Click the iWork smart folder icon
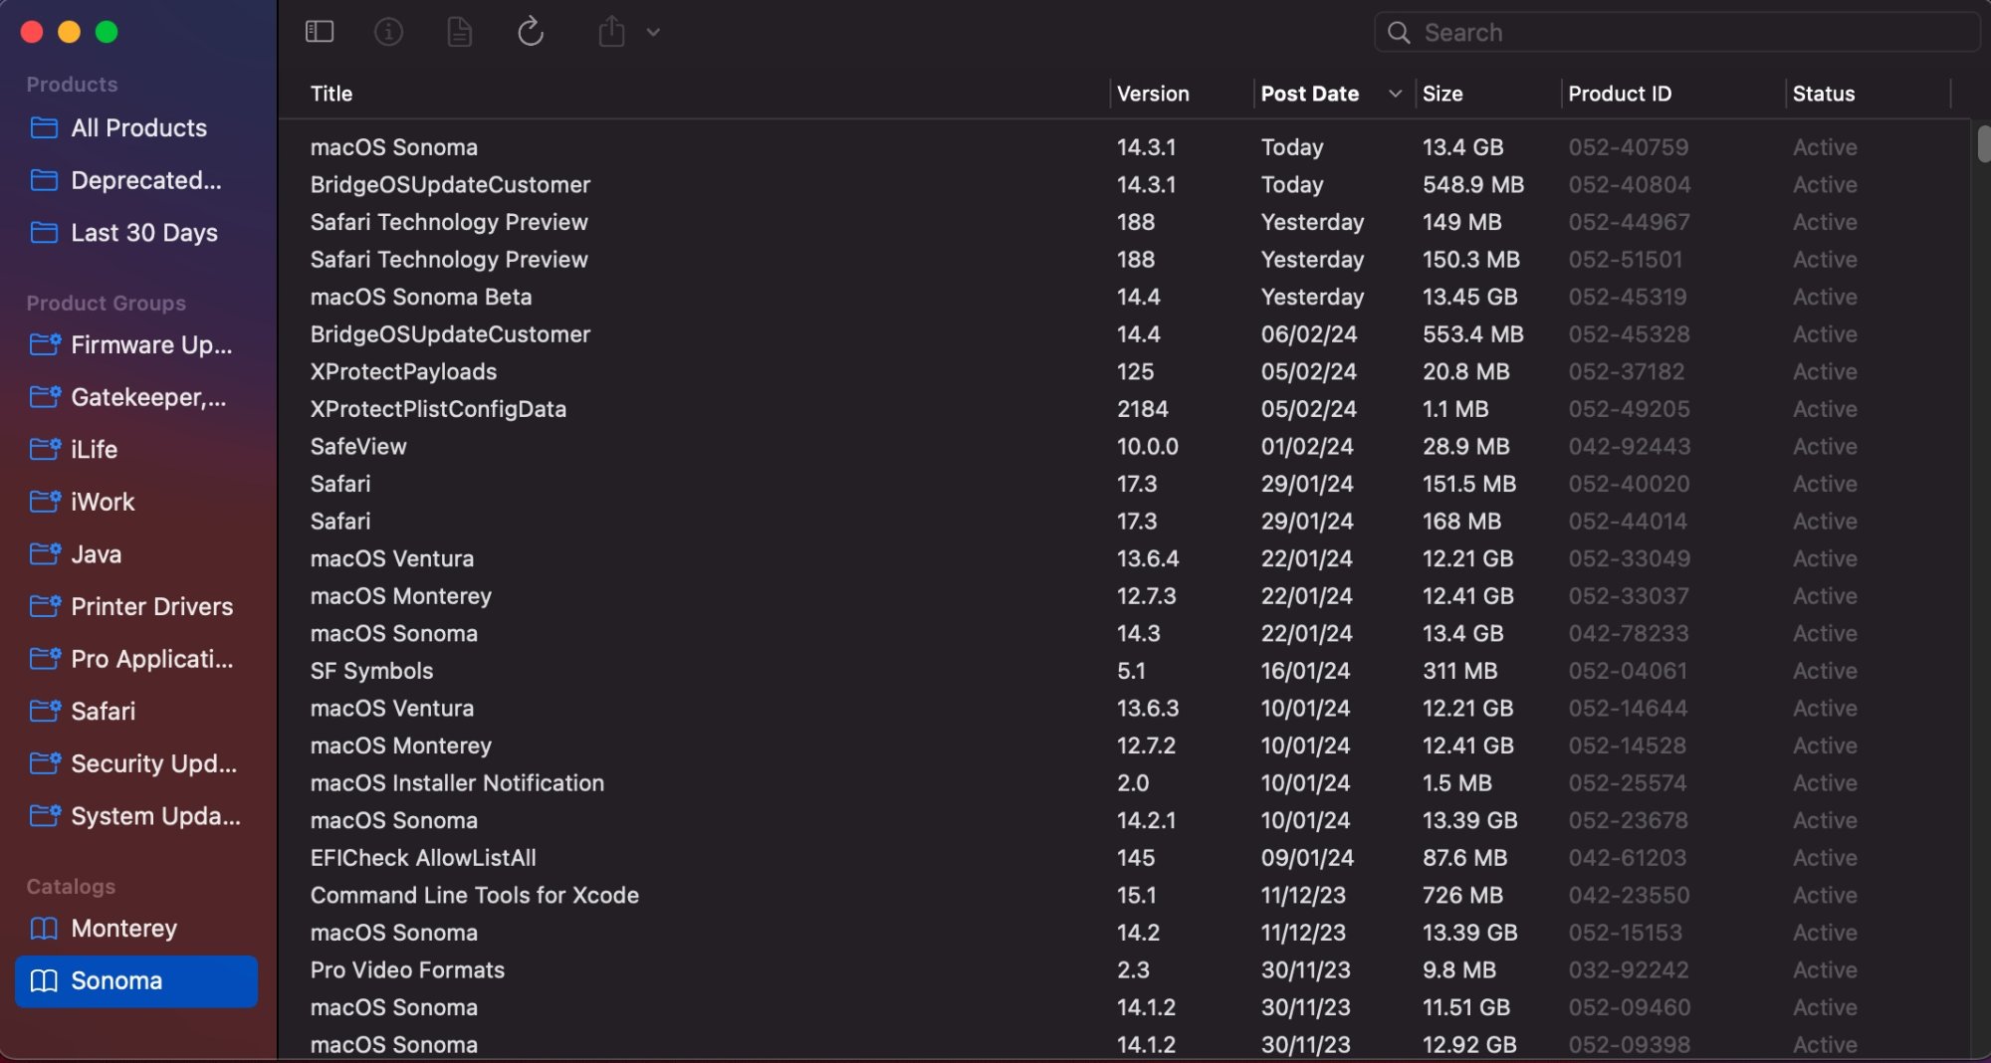Image resolution: width=1991 pixels, height=1063 pixels. tap(45, 502)
